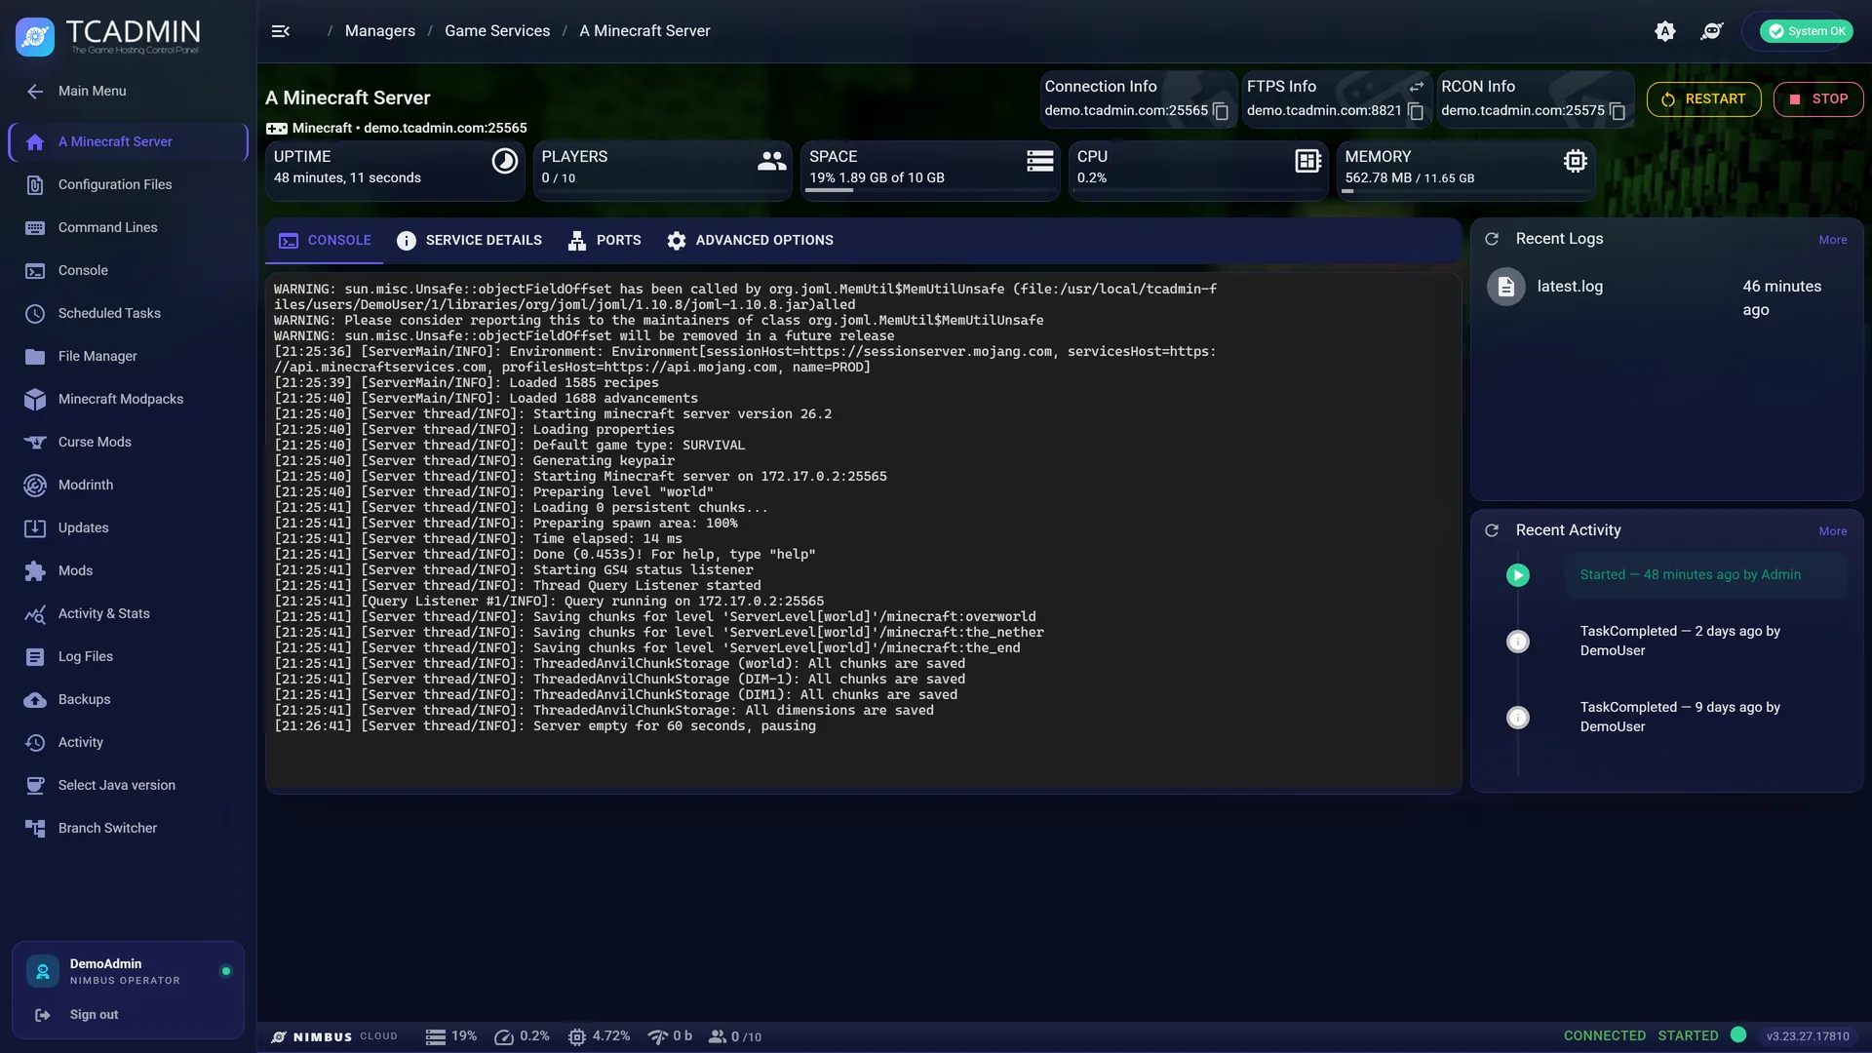Click the Space usage progress bar
The width and height of the screenshot is (1872, 1053).
(x=930, y=191)
